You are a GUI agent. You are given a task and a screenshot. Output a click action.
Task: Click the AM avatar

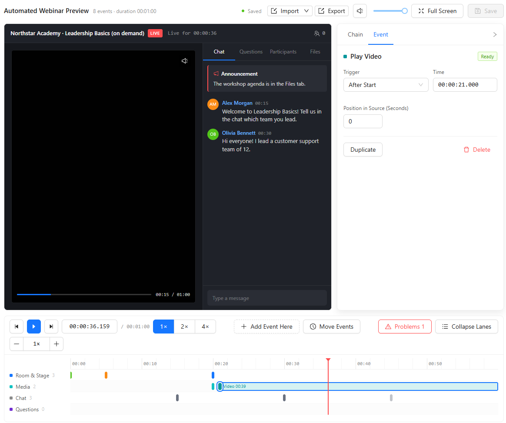click(213, 104)
